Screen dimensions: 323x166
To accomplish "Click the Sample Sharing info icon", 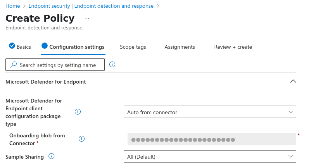I will (x=51, y=156).
